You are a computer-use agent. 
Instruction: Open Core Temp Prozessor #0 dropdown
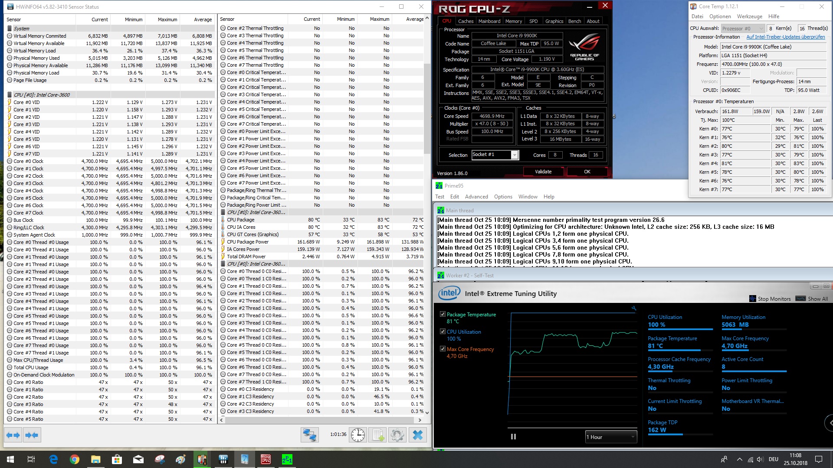[x=743, y=29]
